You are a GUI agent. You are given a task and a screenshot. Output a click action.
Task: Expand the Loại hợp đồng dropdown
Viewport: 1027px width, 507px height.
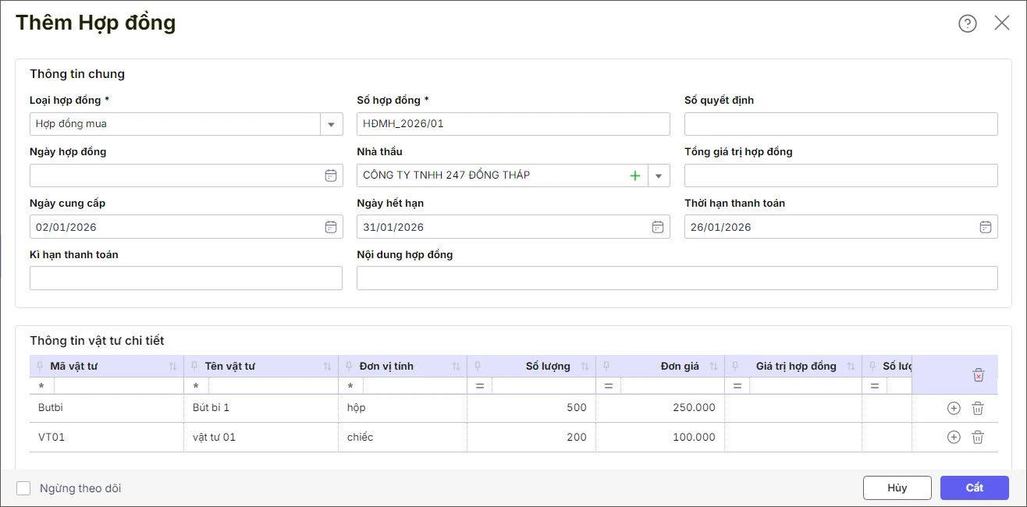331,124
